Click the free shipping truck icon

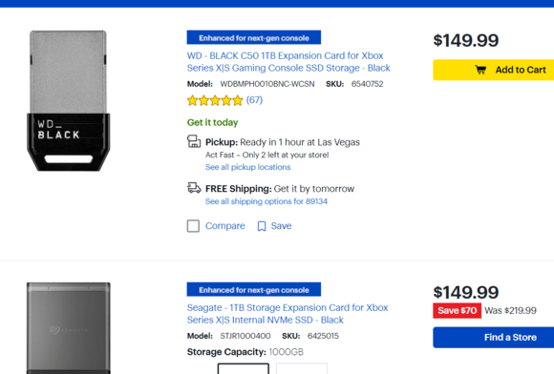click(194, 188)
